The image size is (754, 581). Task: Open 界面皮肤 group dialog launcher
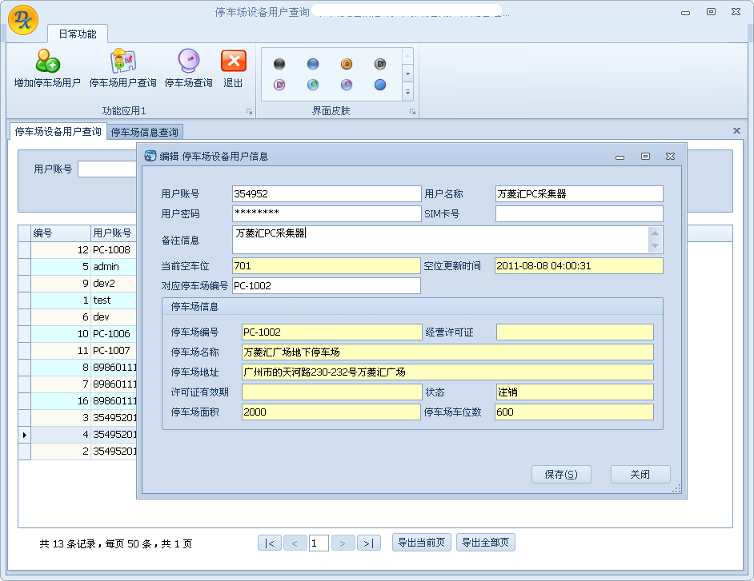click(412, 111)
